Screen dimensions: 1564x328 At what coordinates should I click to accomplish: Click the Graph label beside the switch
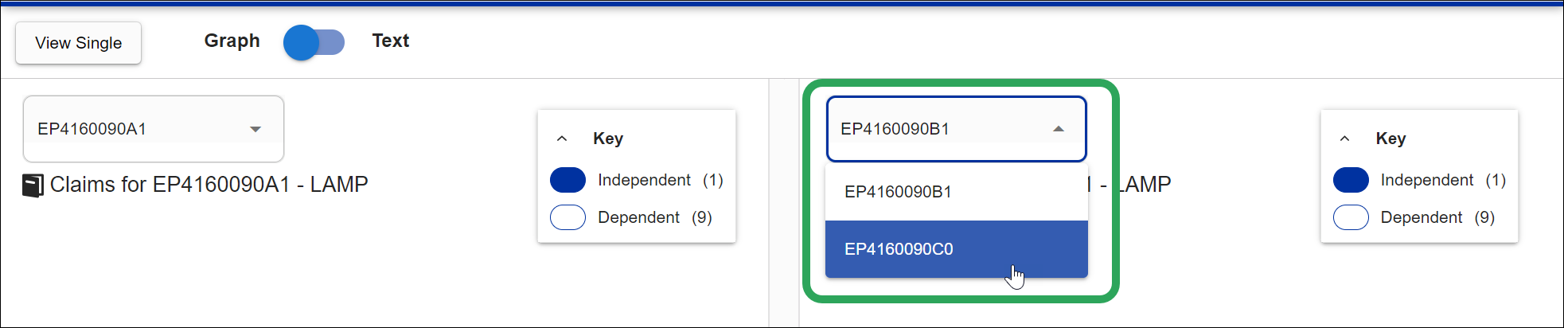[232, 41]
